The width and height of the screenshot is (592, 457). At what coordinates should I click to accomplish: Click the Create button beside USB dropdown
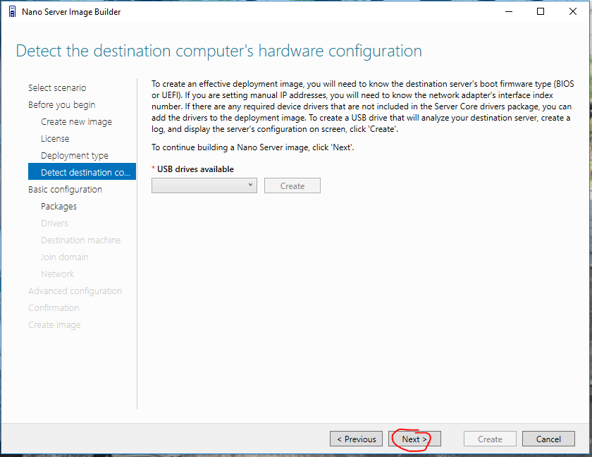292,185
